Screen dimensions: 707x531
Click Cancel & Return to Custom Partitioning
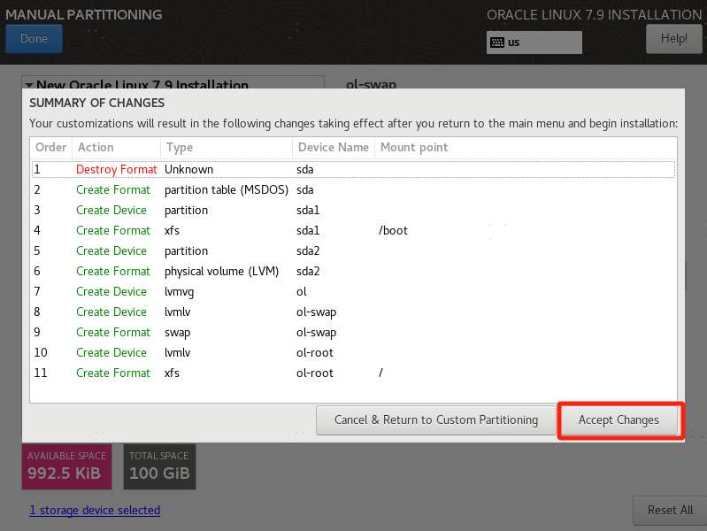(x=435, y=420)
